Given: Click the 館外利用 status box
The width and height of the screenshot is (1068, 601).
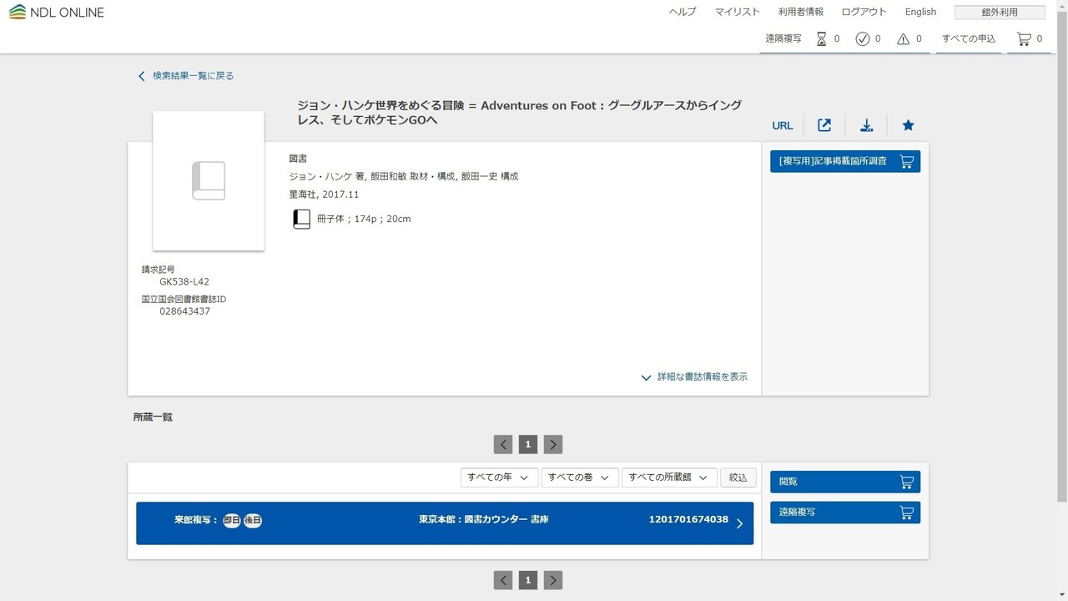Looking at the screenshot, I should click(x=1000, y=13).
